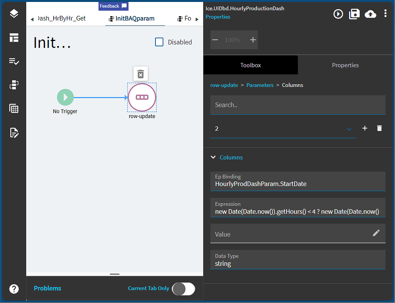The width and height of the screenshot is (395, 303).
Task: Delete the row-update node via trash icon
Action: [140, 73]
